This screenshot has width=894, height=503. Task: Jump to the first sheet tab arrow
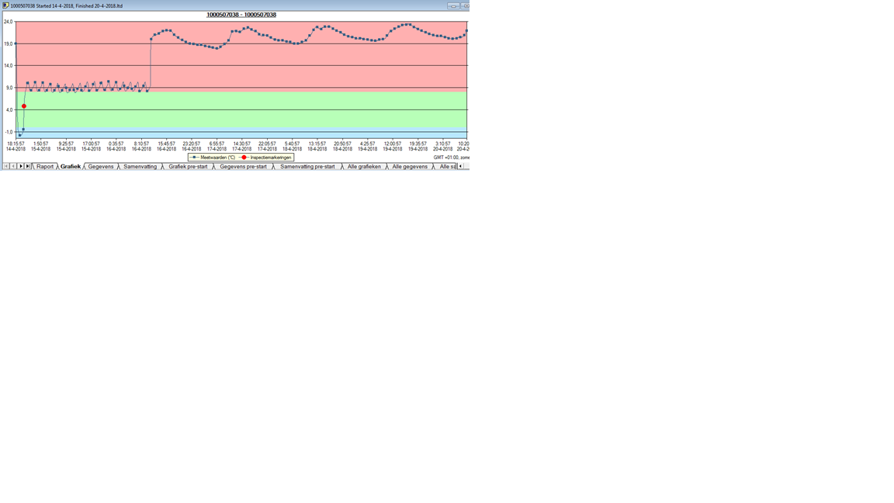tap(5, 166)
